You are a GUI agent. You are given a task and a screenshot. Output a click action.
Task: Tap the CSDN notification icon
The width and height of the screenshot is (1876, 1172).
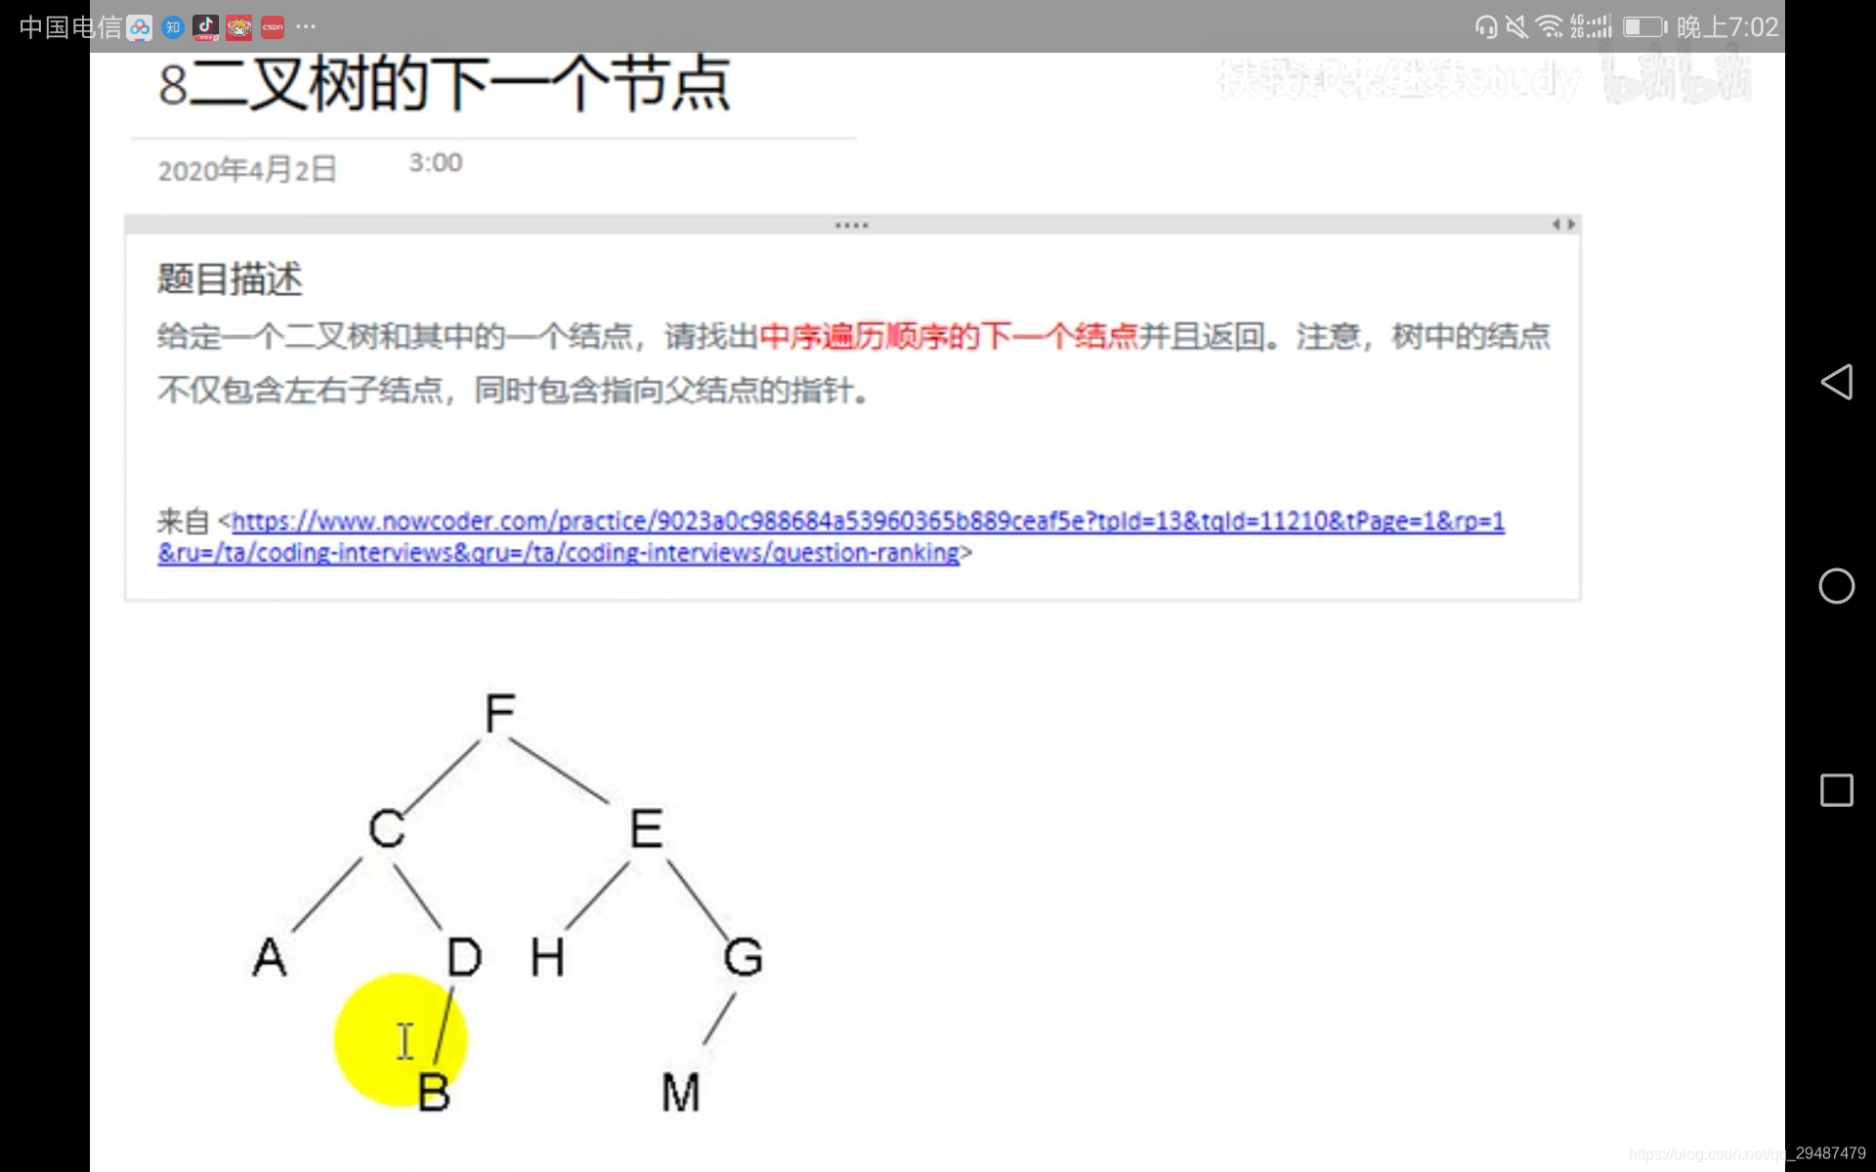coord(273,27)
